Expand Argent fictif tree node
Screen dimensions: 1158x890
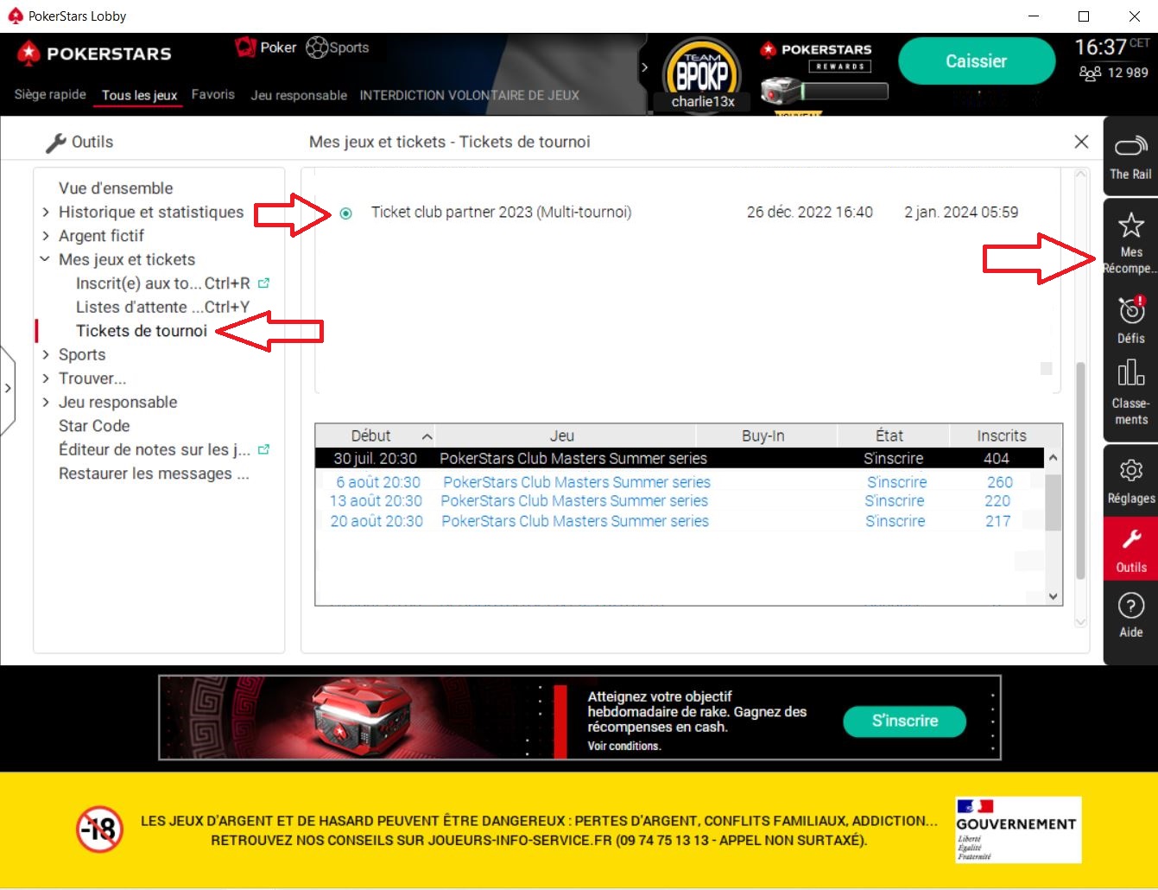(x=46, y=235)
